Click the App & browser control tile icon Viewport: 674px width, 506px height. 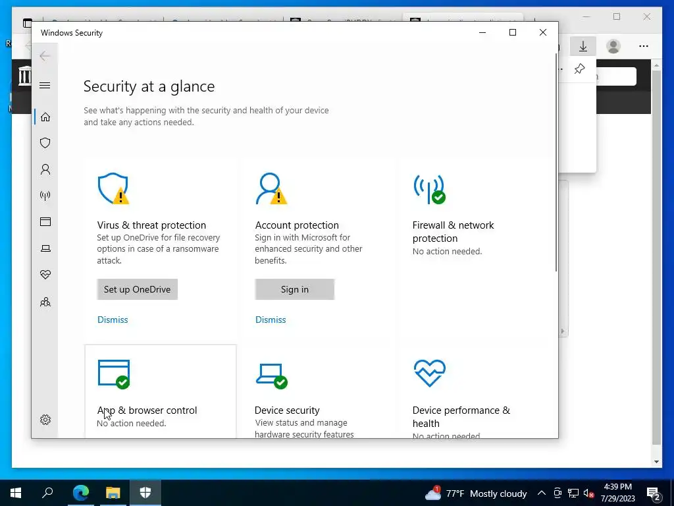click(x=114, y=374)
